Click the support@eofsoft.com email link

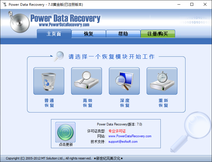click(x=123, y=142)
